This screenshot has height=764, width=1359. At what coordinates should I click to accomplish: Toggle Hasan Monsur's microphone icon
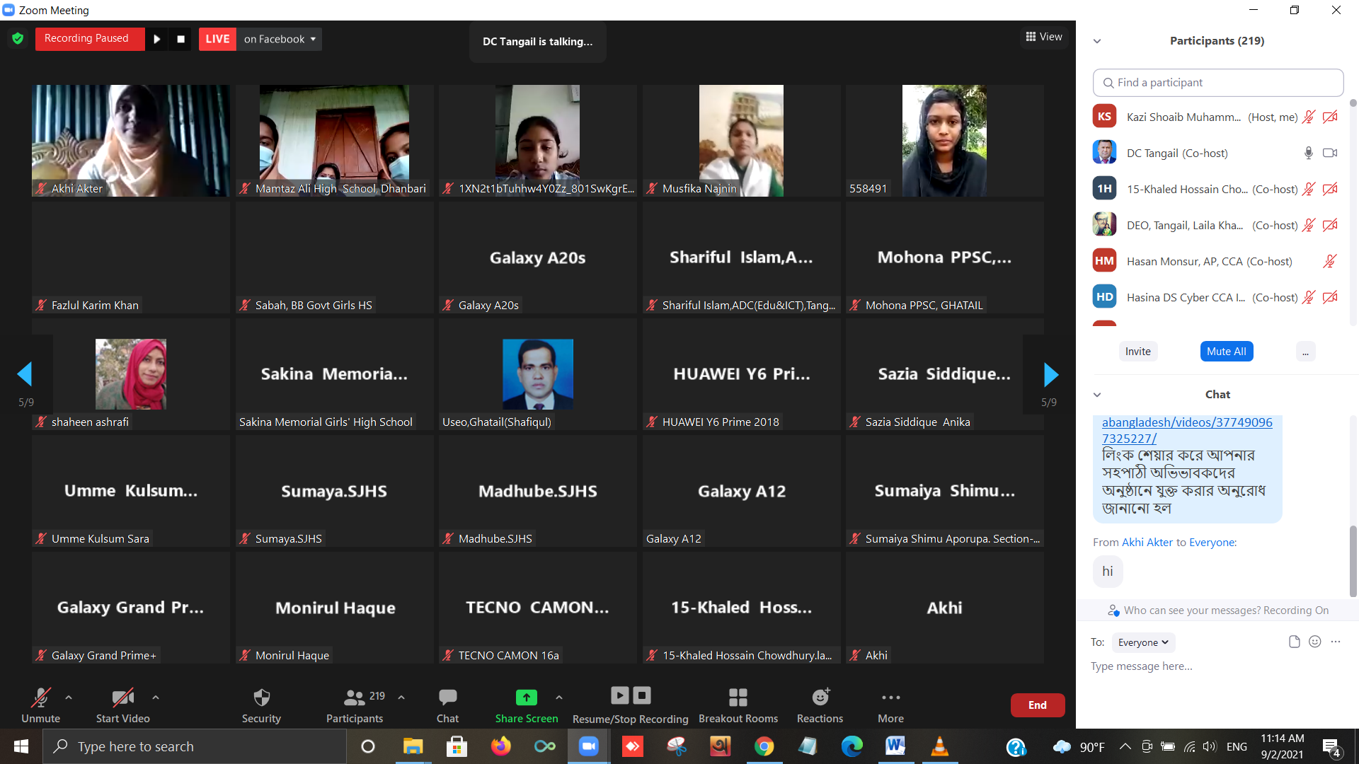[x=1330, y=261]
